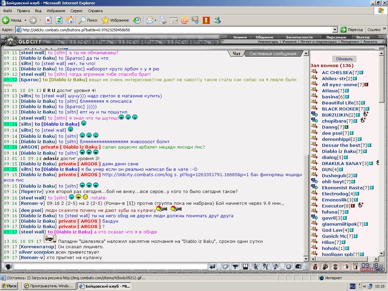Viewport: 388px width, 291px height.
Task: Click the money bag icon in bottom bar
Action: 315,266
